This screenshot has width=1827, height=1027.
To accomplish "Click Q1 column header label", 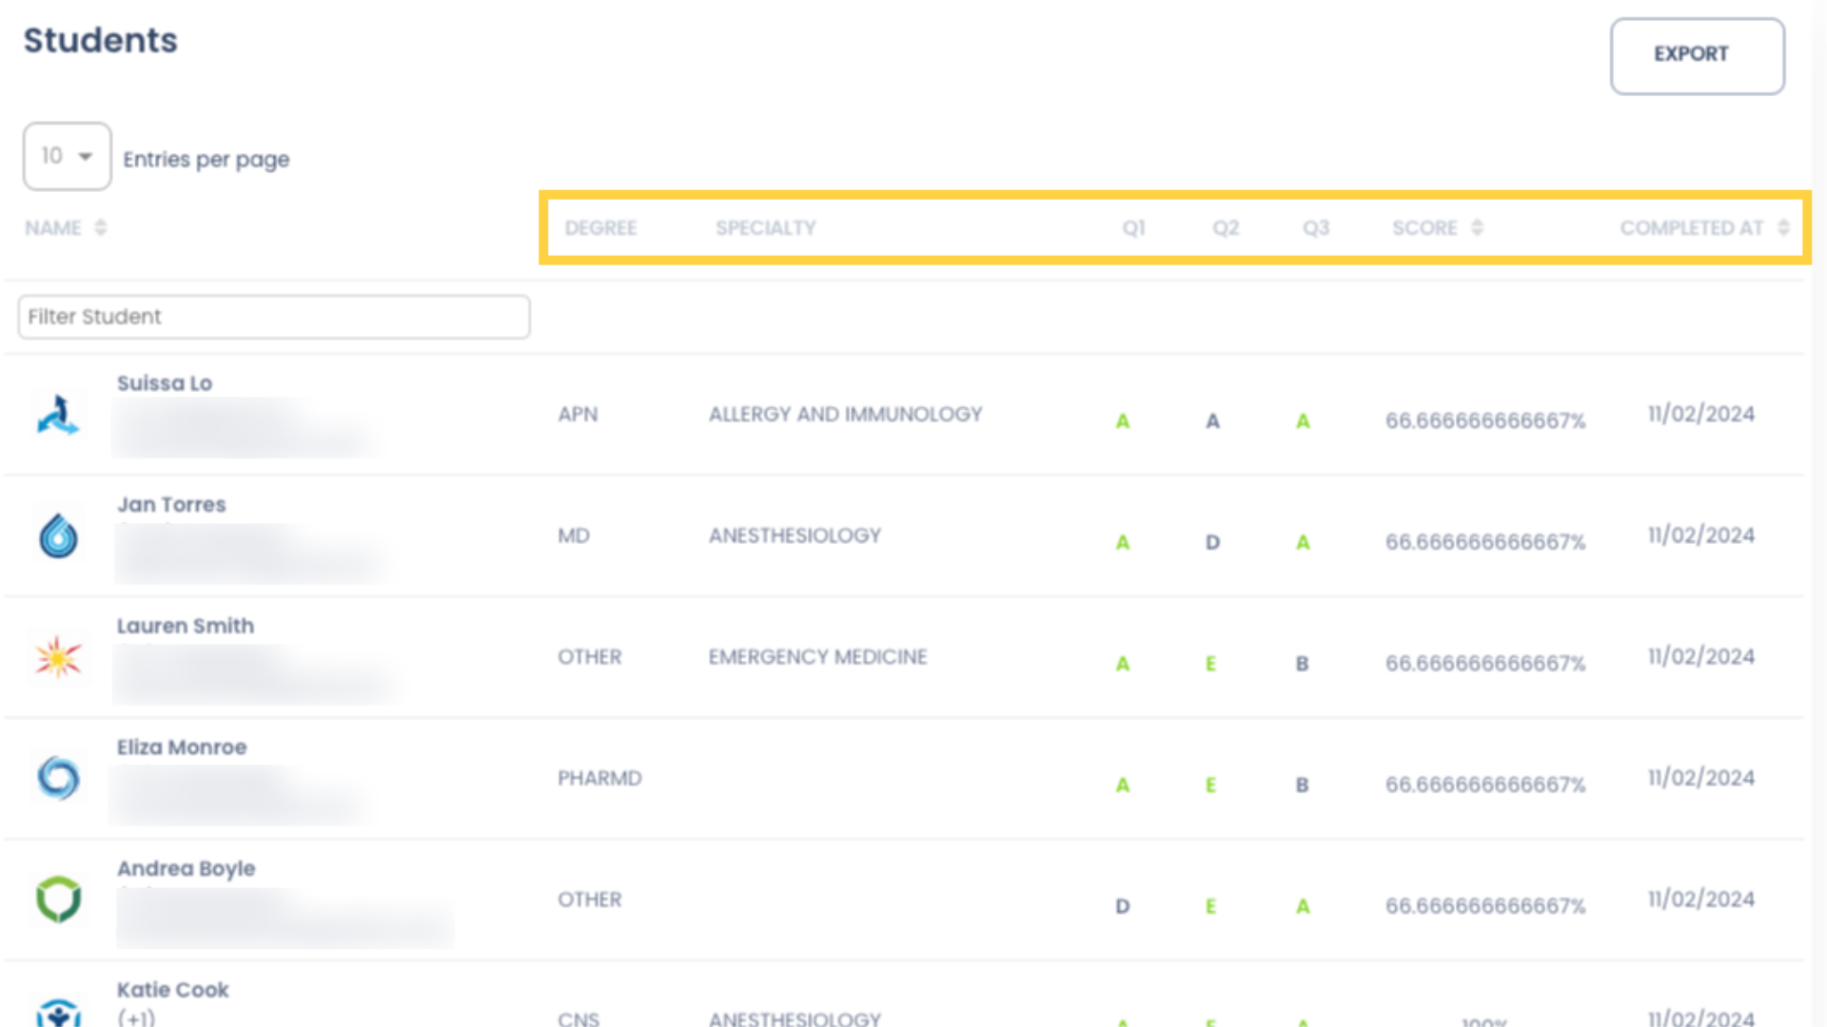I will click(x=1133, y=227).
